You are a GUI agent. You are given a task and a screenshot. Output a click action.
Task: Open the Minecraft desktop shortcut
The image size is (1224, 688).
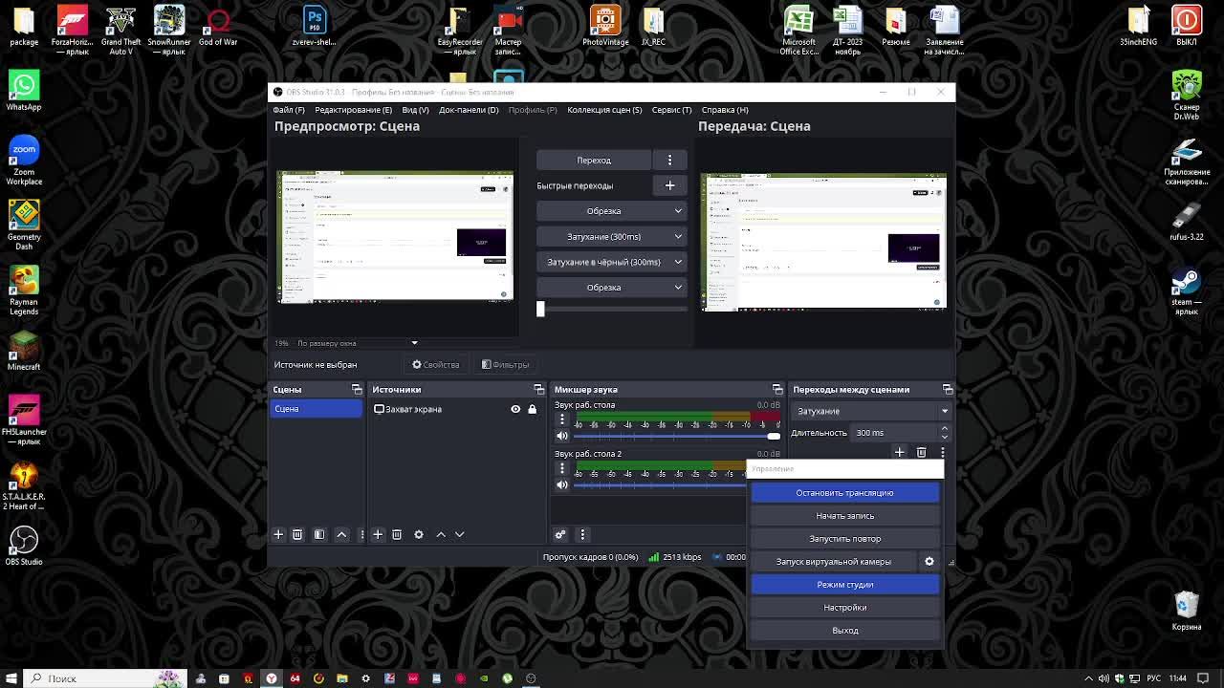point(24,351)
